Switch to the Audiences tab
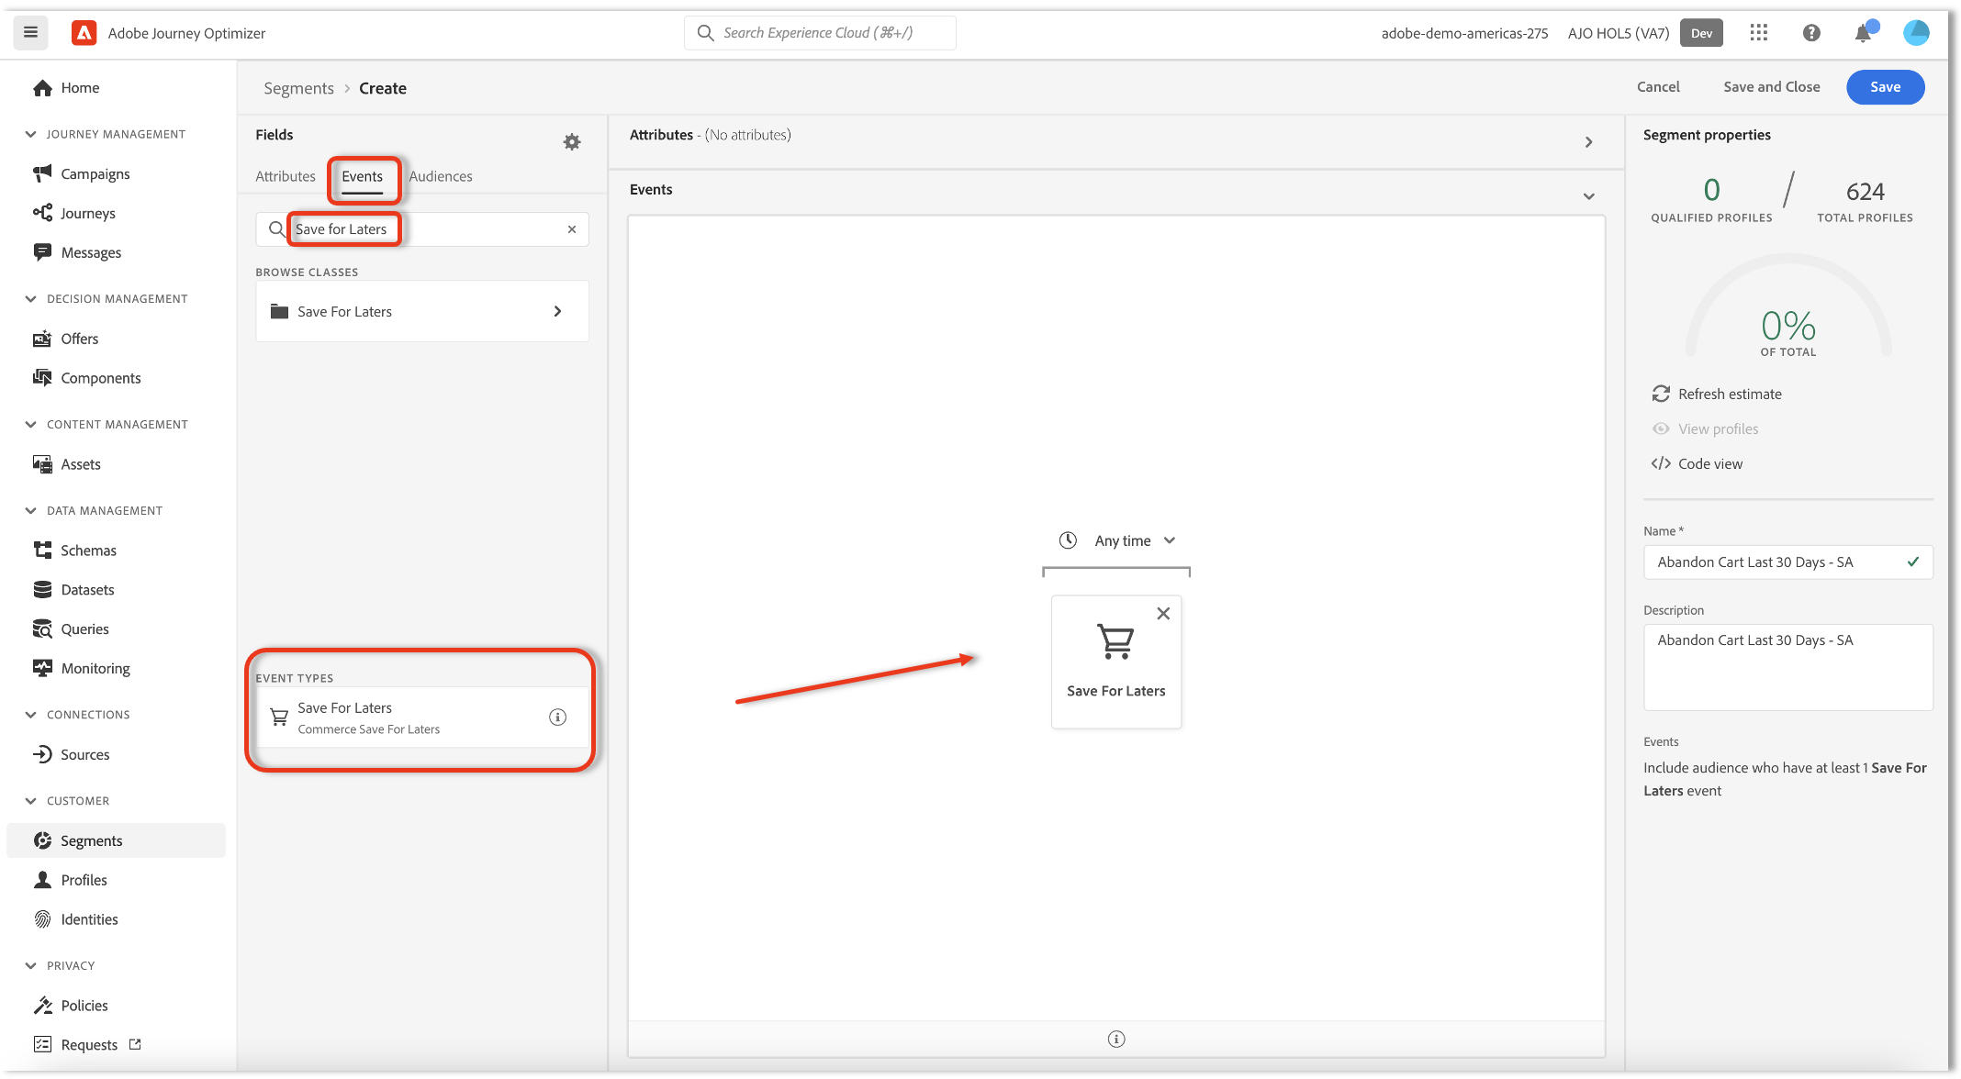Image resolution: width=1961 pixels, height=1079 pixels. [x=441, y=176]
